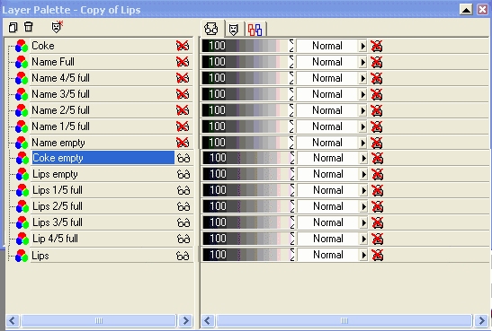The width and height of the screenshot is (492, 331).
Task: Click the Name empty layer icon
Action: point(22,143)
